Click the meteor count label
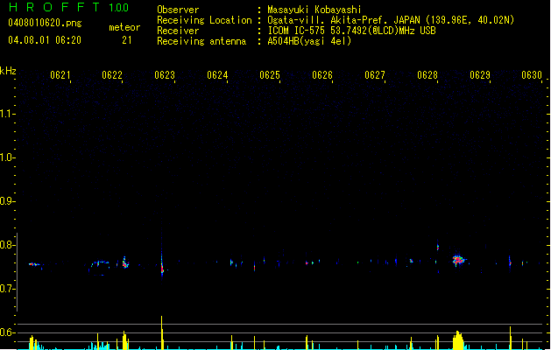The width and height of the screenshot is (551, 350). pos(124,27)
